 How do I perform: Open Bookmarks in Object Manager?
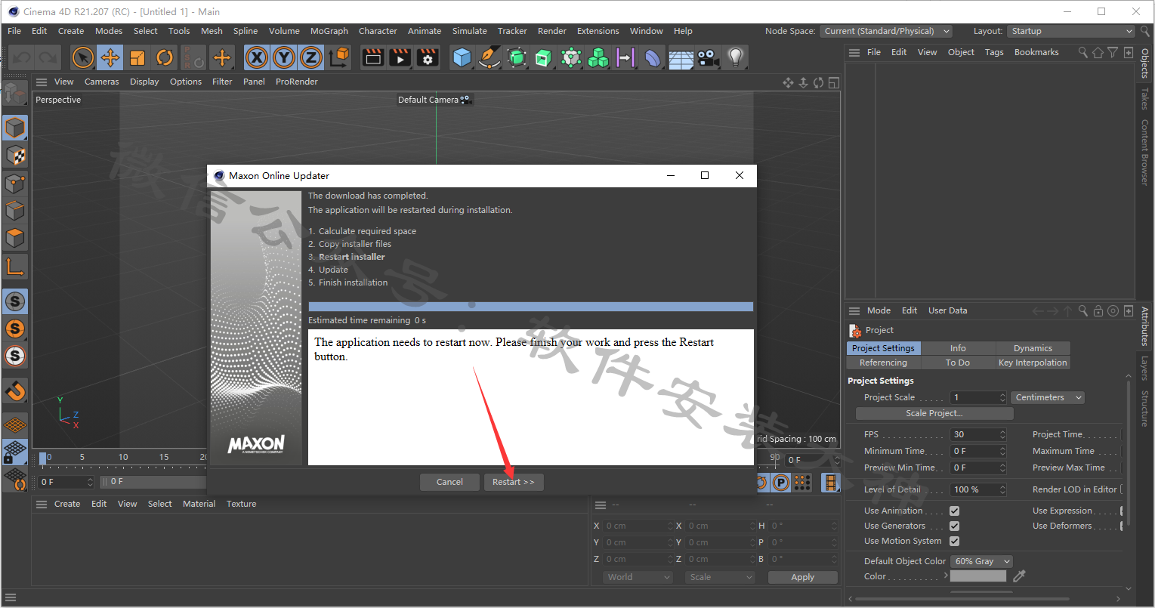click(x=1036, y=52)
